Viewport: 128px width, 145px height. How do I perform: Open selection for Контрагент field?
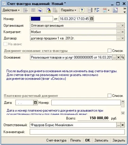pos(118,32)
